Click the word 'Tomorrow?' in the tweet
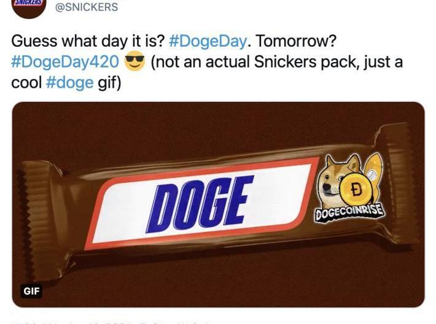 [x=295, y=41]
